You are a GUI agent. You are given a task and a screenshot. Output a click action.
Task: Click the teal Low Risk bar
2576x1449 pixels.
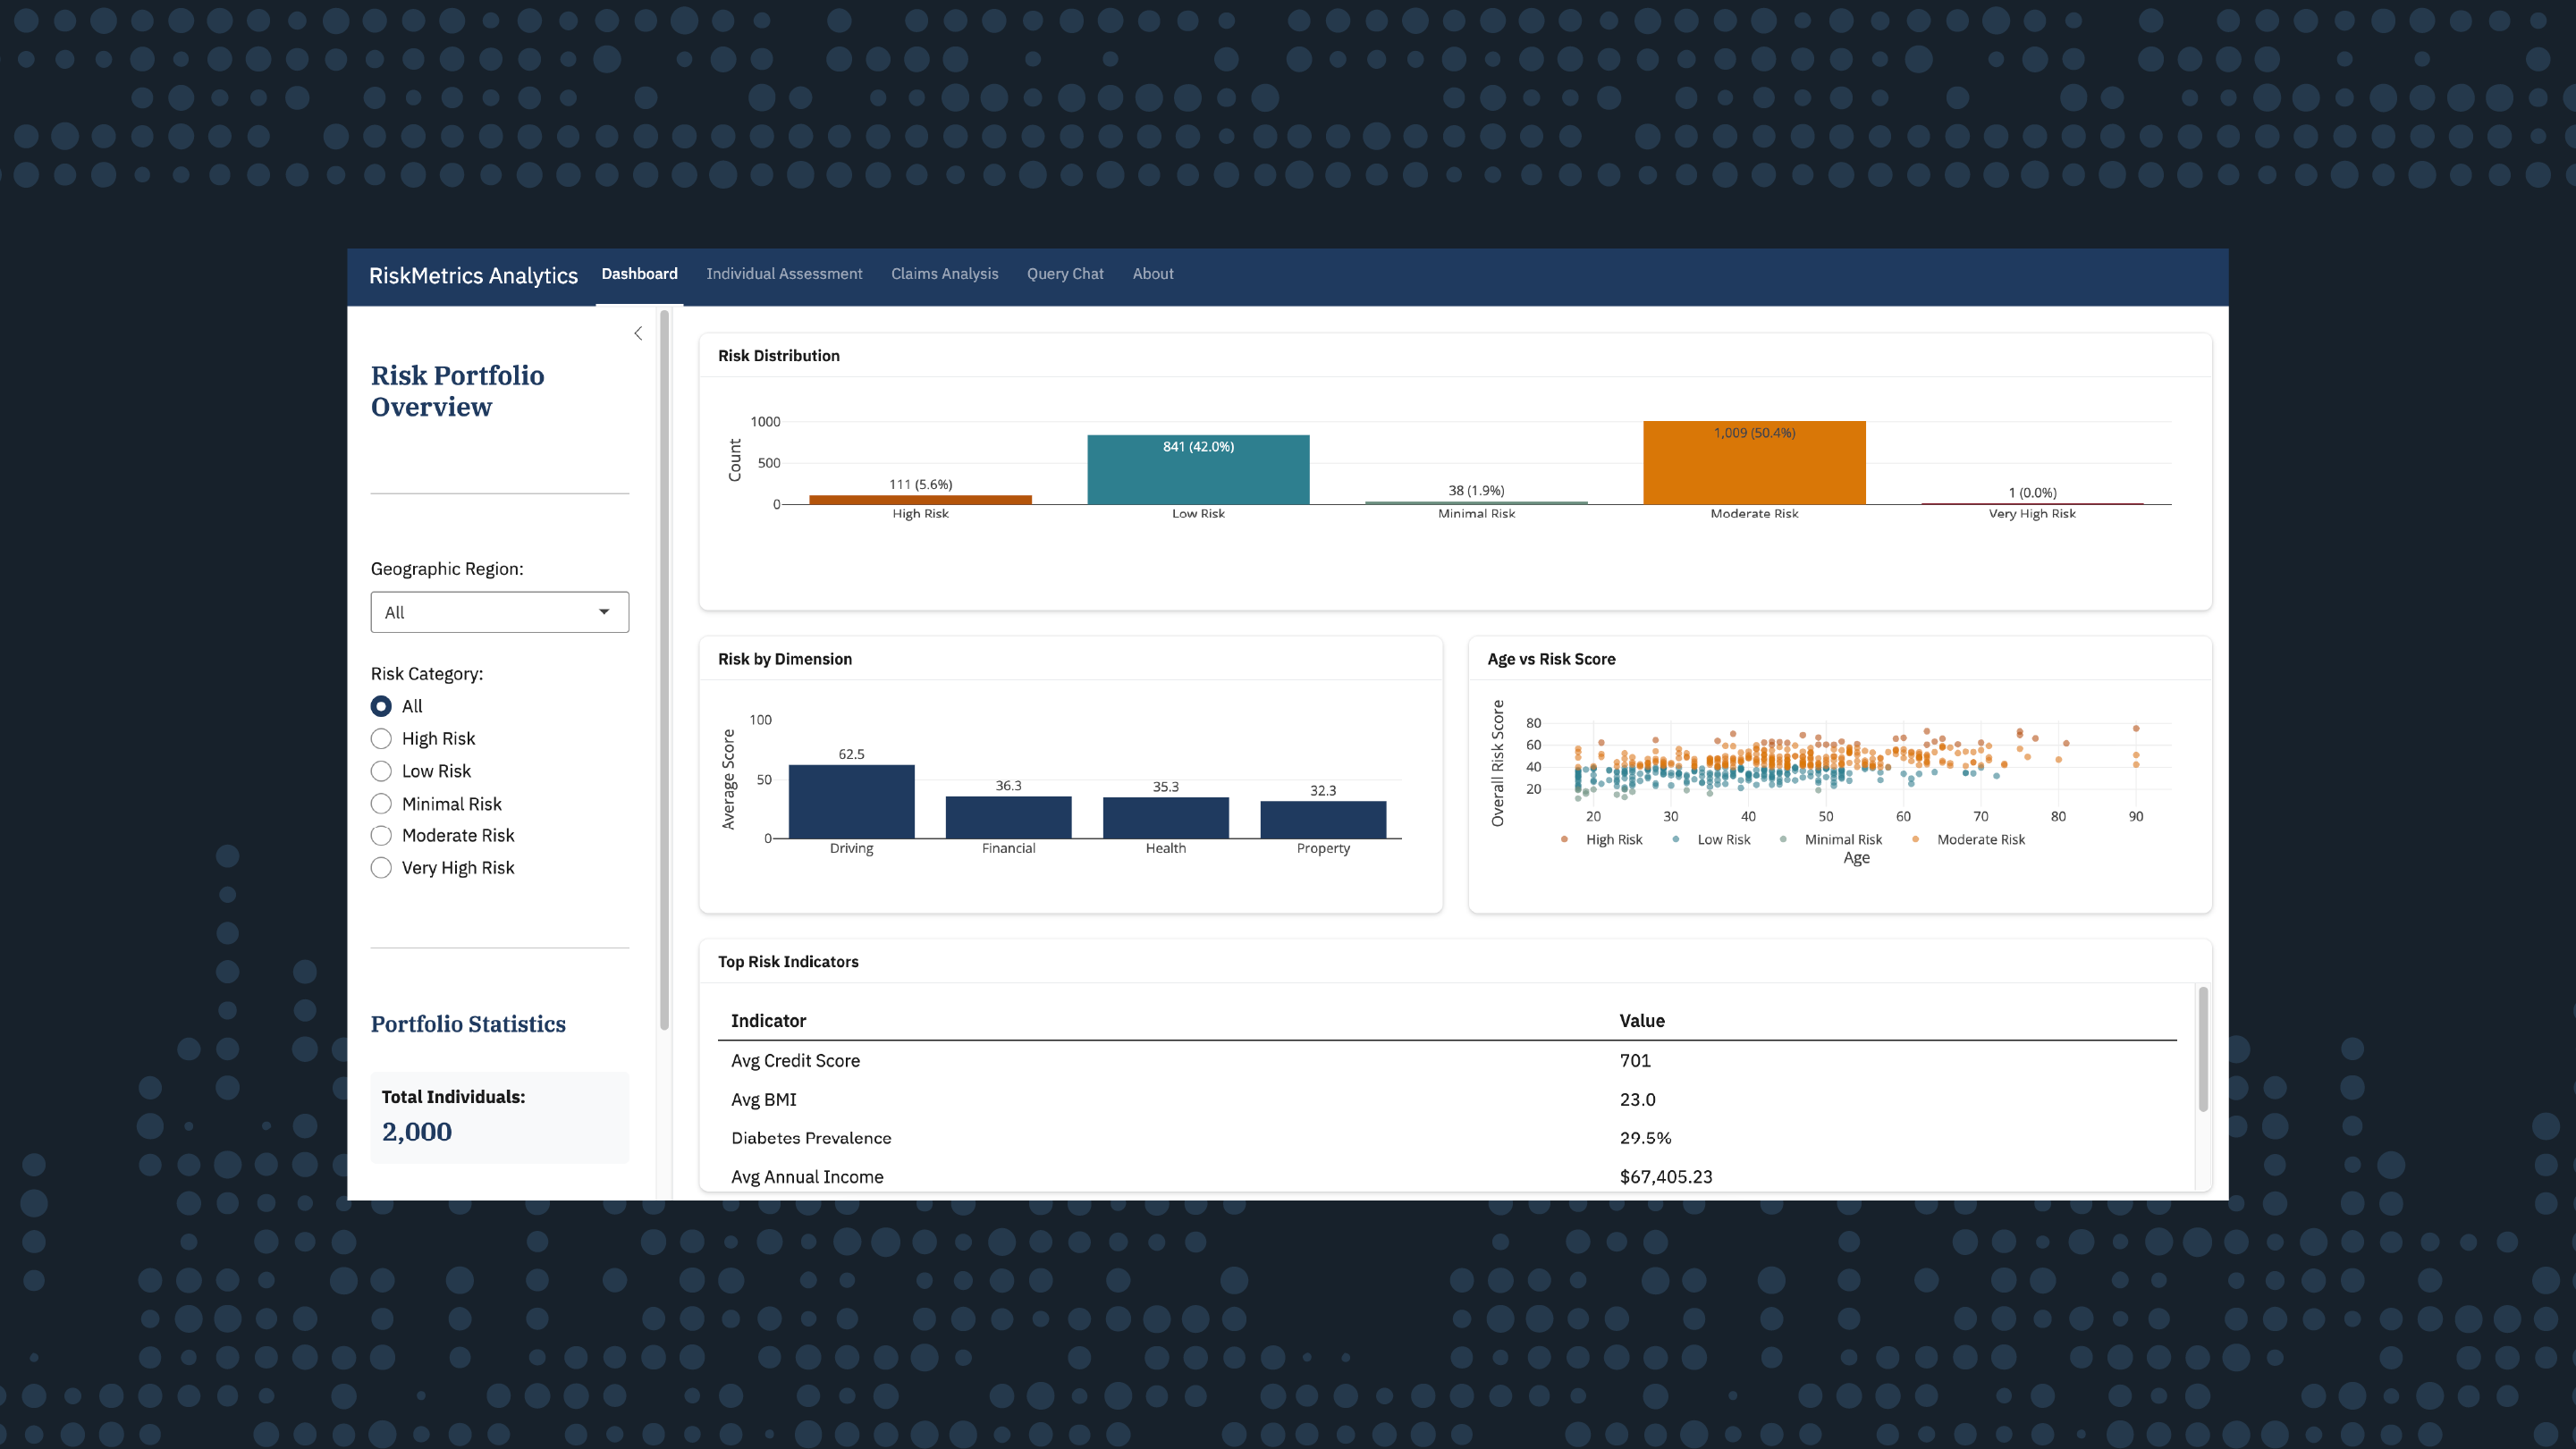coord(1198,473)
